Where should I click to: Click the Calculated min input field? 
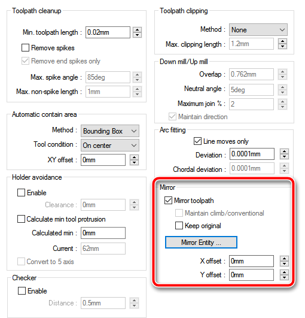(x=103, y=233)
